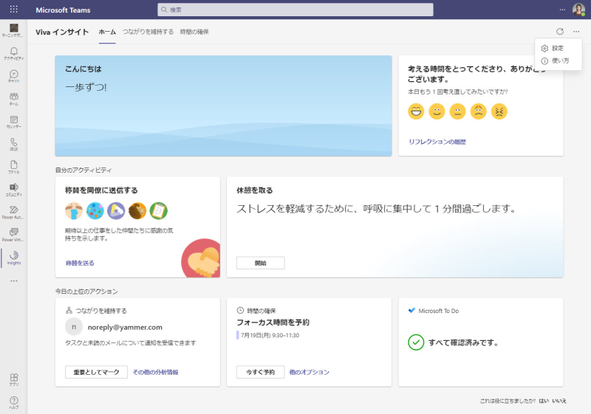Switch to the ホーム tab
This screenshot has height=414, width=591.
coord(107,32)
